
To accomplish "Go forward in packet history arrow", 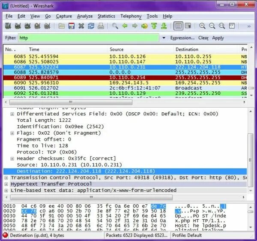I will [x=135, y=26].
